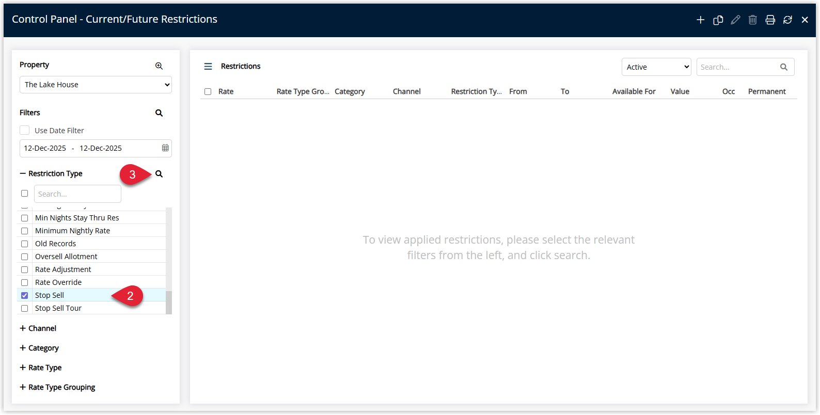Click the Old Records list row text
Screen dimensions: 820x415
[55, 244]
